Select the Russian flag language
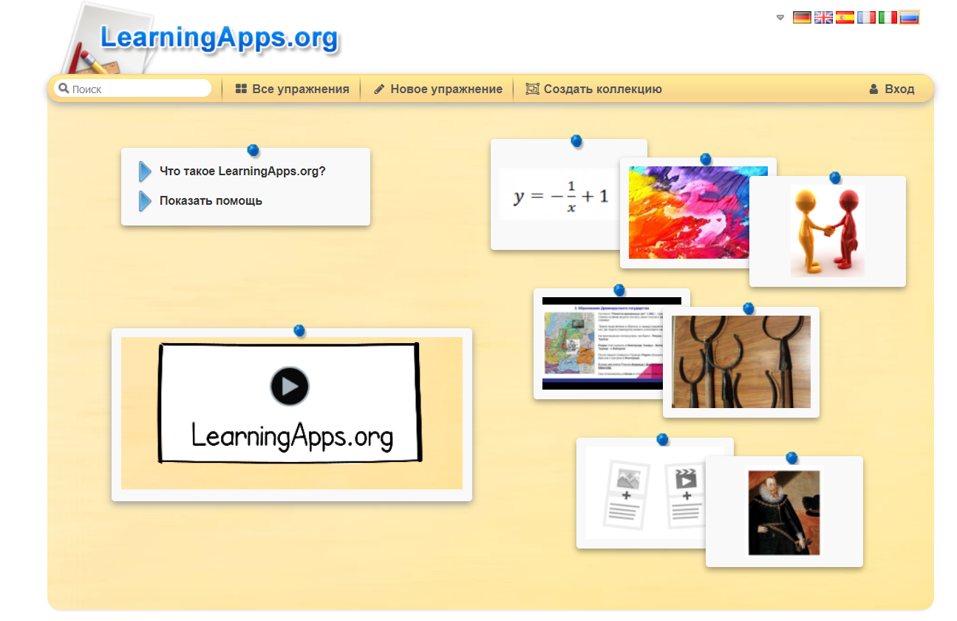Screen dimensions: 957x621 [910, 17]
